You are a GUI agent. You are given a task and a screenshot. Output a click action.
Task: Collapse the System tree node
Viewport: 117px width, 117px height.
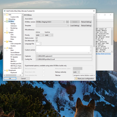tap(5, 32)
